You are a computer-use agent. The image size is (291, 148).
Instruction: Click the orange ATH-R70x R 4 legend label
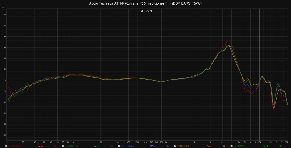click(x=184, y=146)
